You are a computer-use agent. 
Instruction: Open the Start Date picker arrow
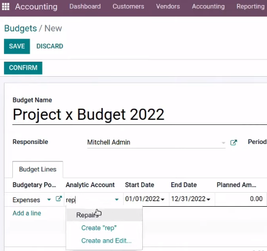tap(163, 199)
